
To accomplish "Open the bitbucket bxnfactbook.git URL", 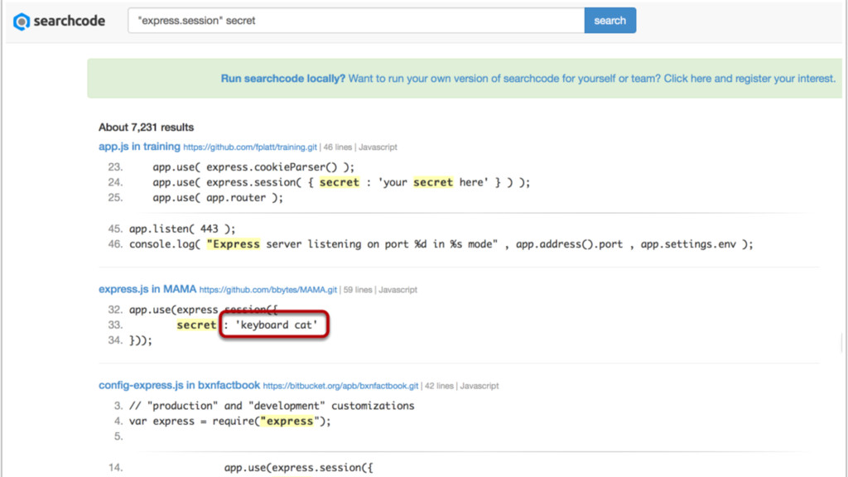I will (x=340, y=386).
